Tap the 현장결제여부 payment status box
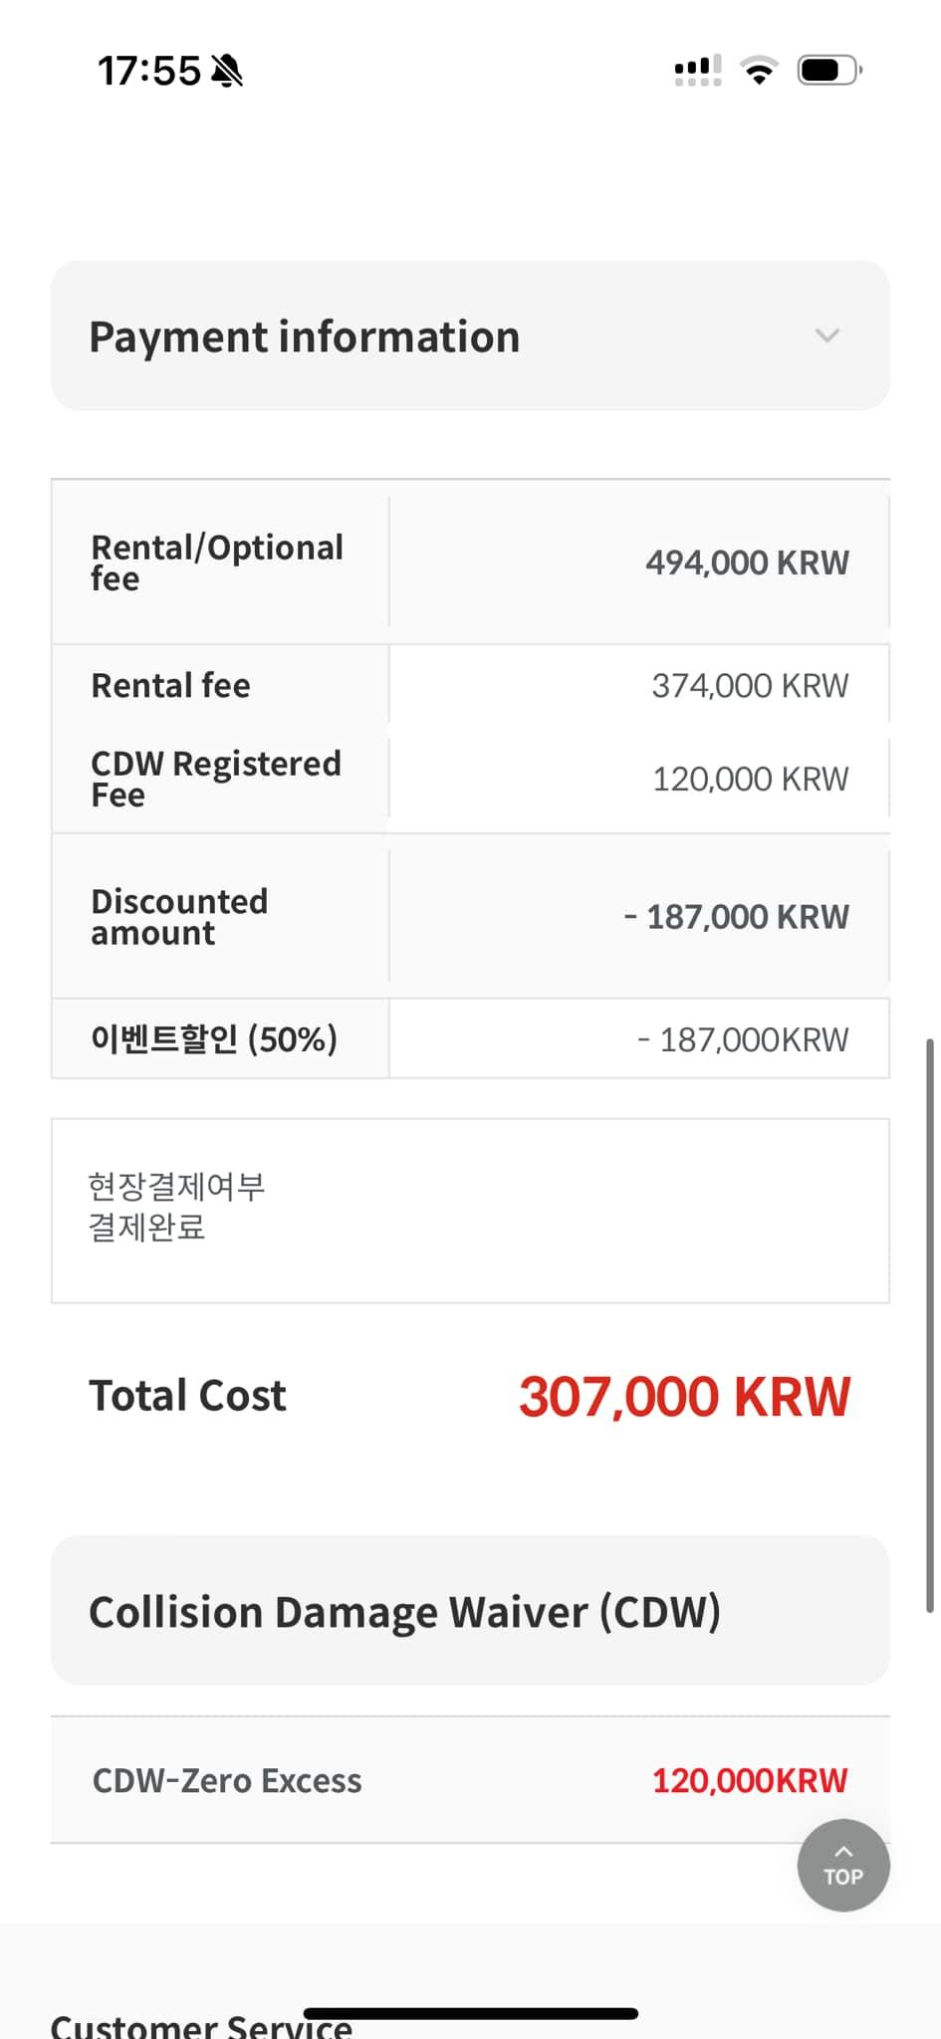 469,1210
